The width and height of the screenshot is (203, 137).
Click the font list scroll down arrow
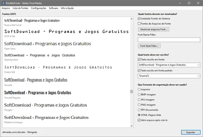click(x=132, y=126)
